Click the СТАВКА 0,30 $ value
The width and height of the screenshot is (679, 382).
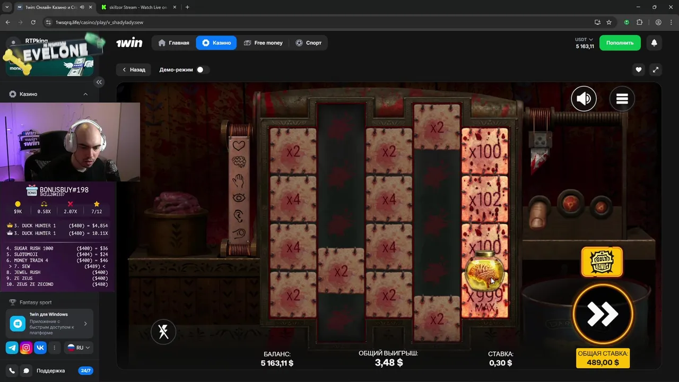(x=501, y=363)
